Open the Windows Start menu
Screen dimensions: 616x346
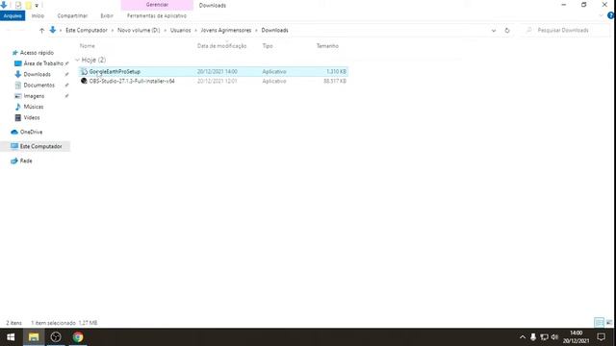(x=11, y=337)
